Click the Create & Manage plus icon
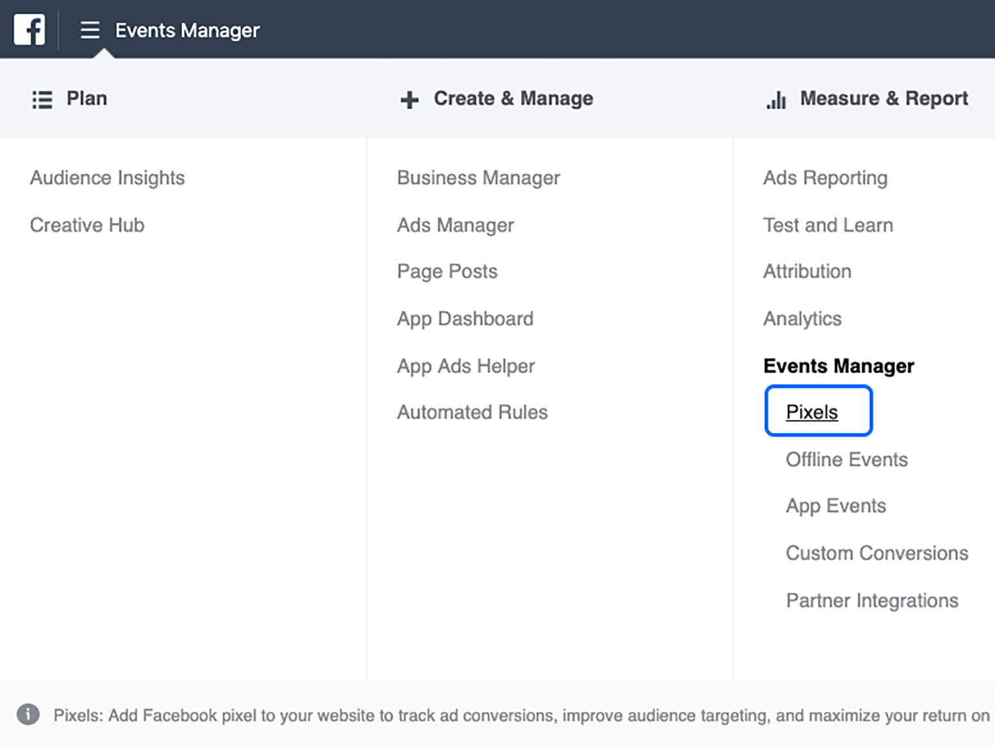The height and width of the screenshot is (747, 995). coord(409,100)
